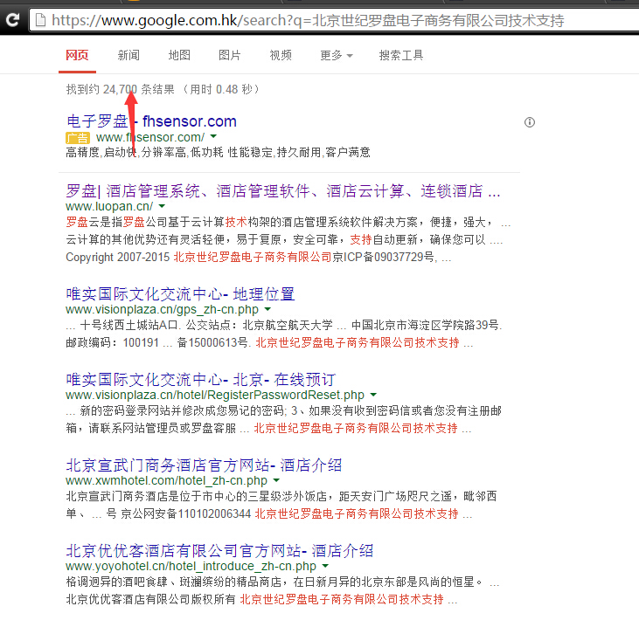Expand arrow beside www.xwmhotel.com URL

[276, 480]
